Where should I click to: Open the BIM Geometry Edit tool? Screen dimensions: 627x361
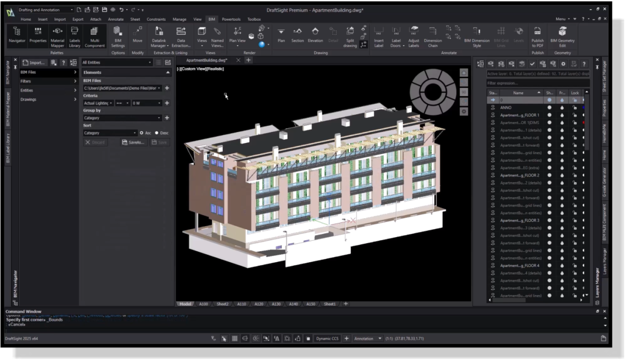coord(562,33)
